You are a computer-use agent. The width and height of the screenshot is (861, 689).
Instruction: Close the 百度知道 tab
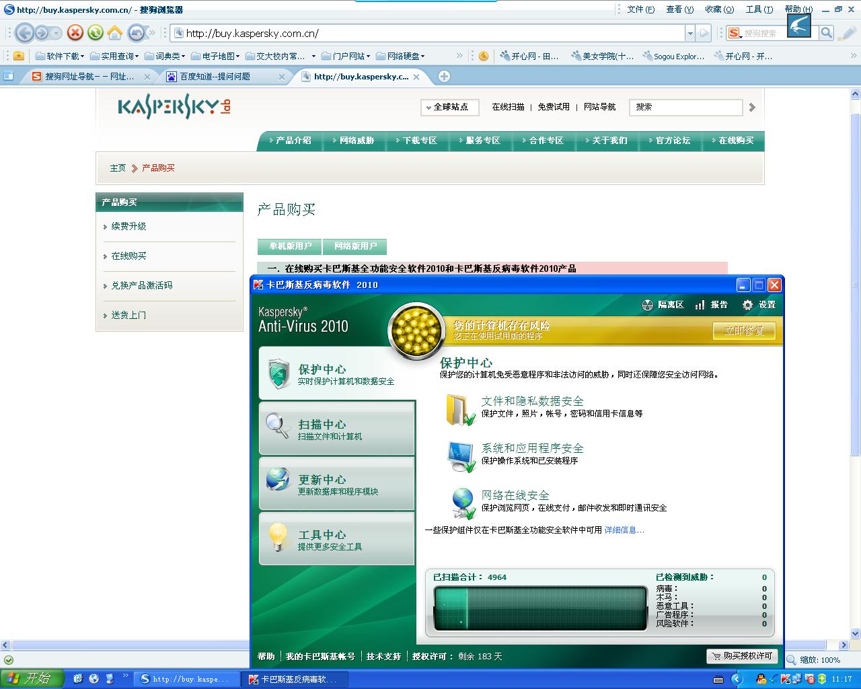[282, 77]
